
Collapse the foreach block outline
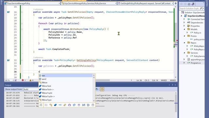pos(22,23)
